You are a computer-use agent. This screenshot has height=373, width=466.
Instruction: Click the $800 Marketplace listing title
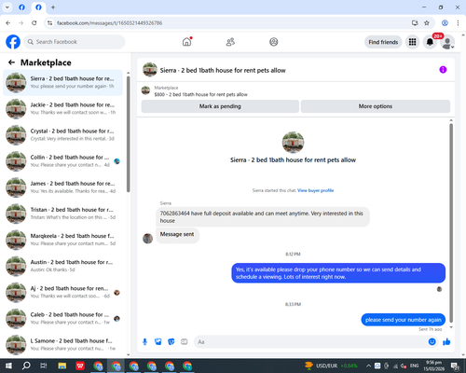click(201, 94)
